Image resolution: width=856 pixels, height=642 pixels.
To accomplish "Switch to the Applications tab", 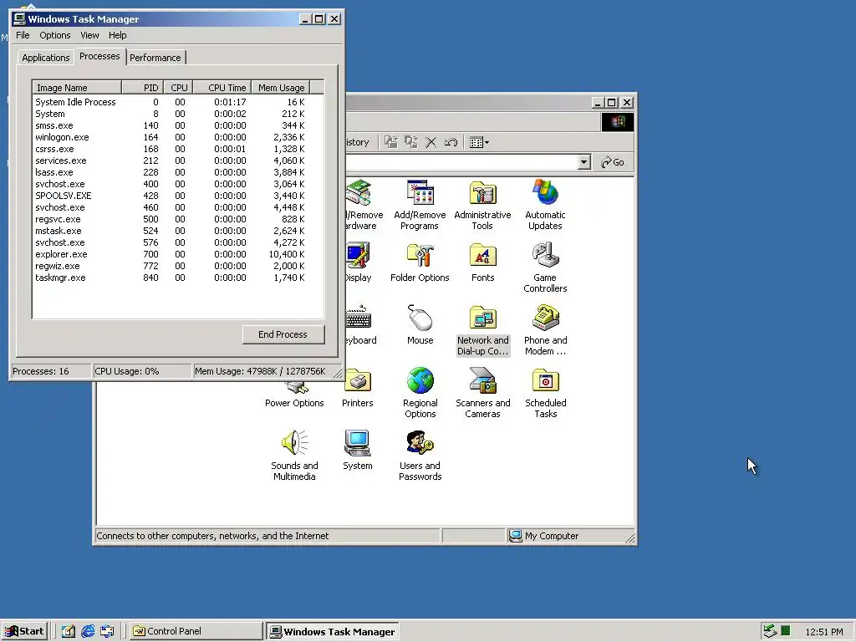I will (x=45, y=58).
